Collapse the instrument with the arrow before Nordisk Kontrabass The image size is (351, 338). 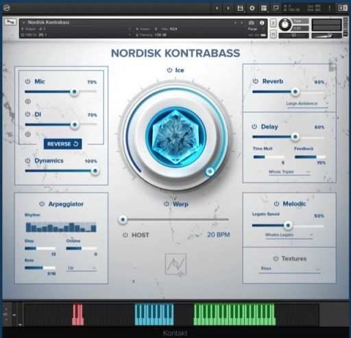click(x=23, y=23)
